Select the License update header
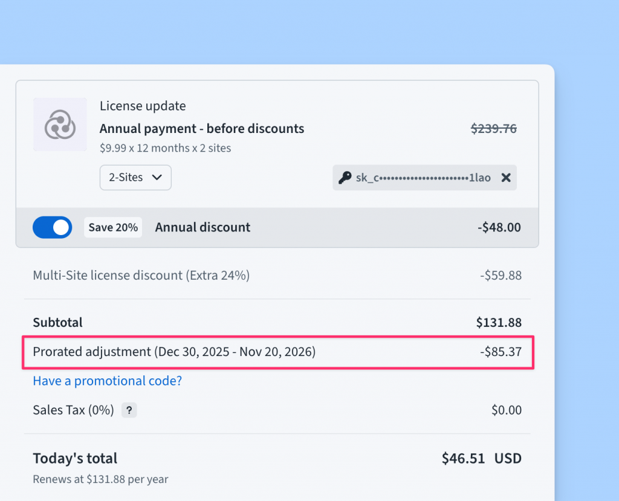Screen dimensions: 619x501 coord(143,106)
